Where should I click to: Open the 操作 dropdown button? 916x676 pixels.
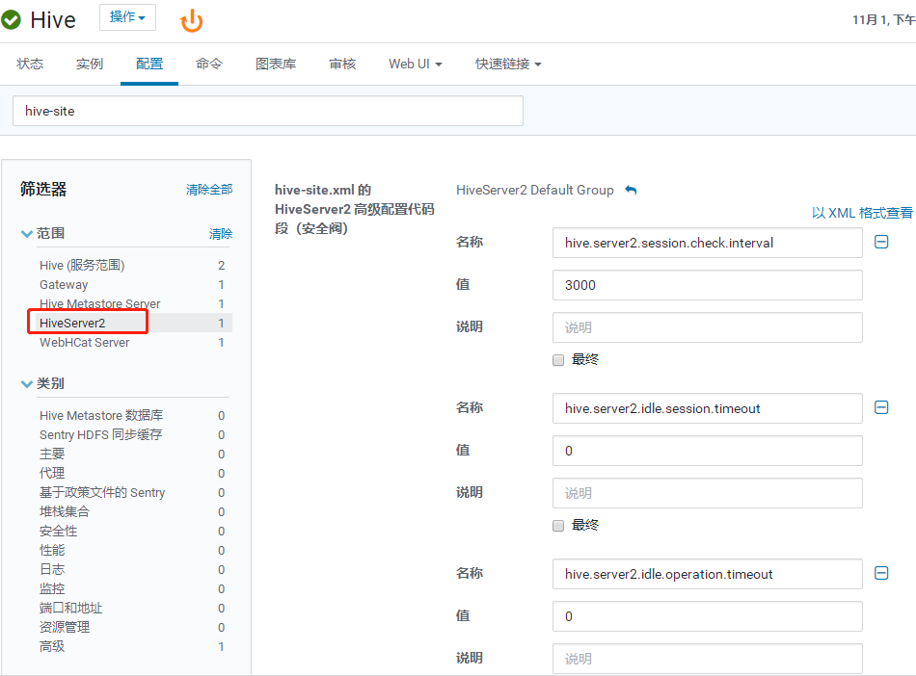tap(127, 17)
